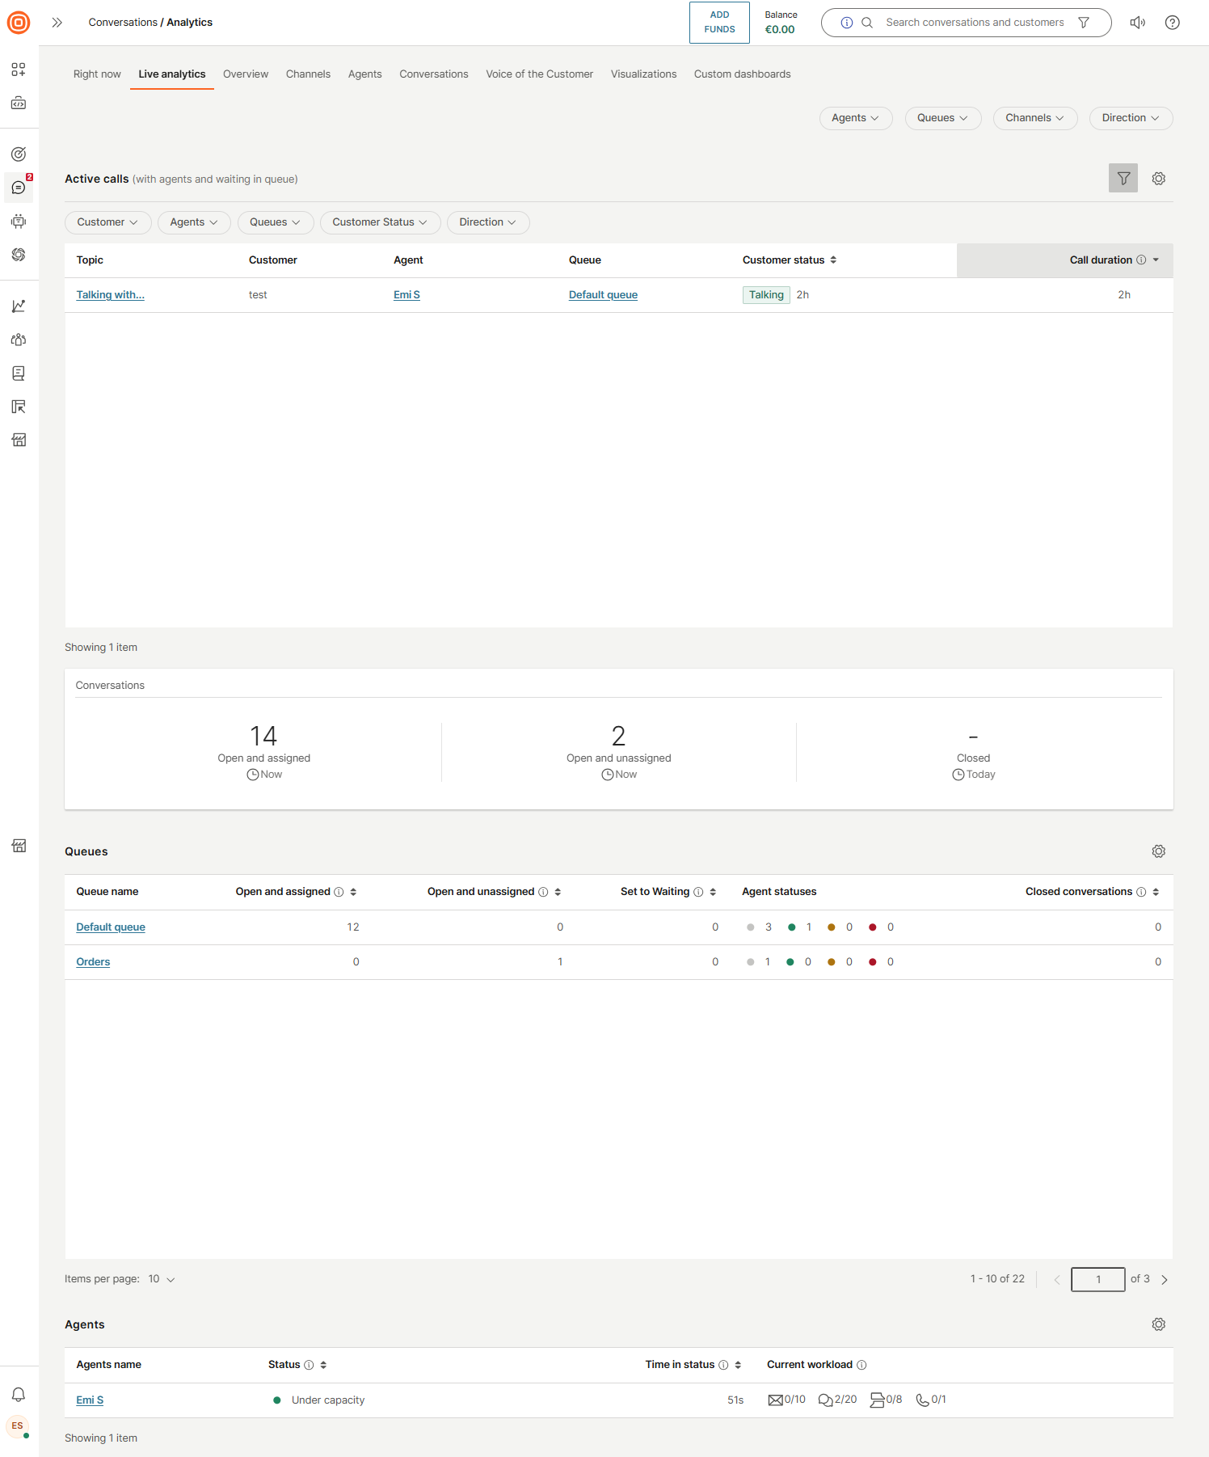Click Closed conversations info icon
The height and width of the screenshot is (1457, 1209).
1141,892
